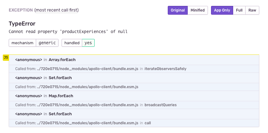Switch to Minified stack trace view
Image resolution: width=268 pixels, height=133 pixels.
(198, 10)
